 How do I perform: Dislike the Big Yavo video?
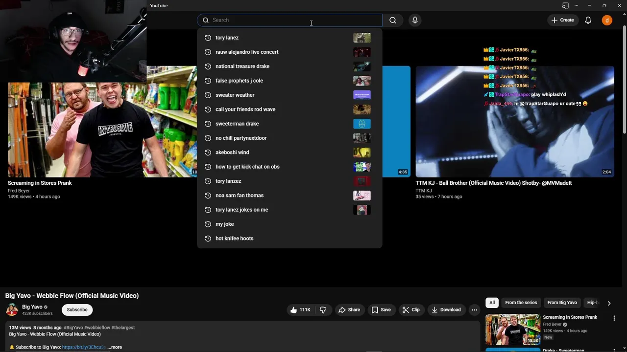[x=323, y=310]
